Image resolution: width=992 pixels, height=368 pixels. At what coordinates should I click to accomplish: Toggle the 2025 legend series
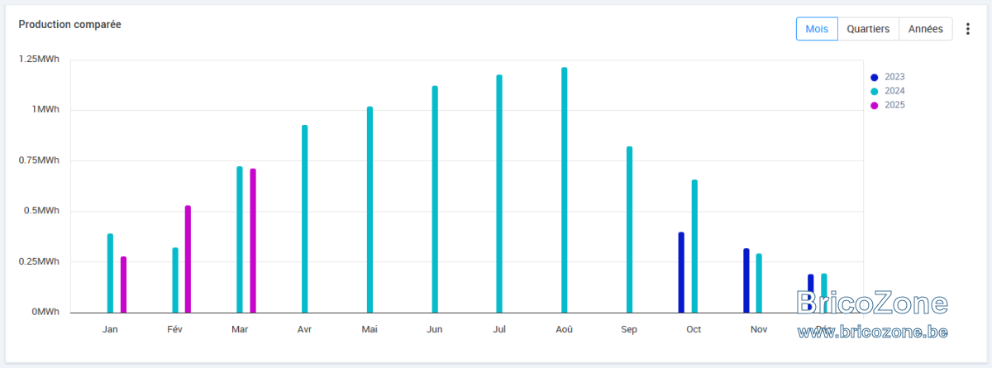[x=888, y=105]
